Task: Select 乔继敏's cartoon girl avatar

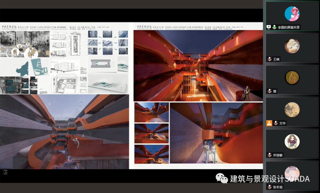Action: pos(292,141)
